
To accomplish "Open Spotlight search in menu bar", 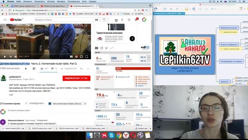I will [240, 2].
